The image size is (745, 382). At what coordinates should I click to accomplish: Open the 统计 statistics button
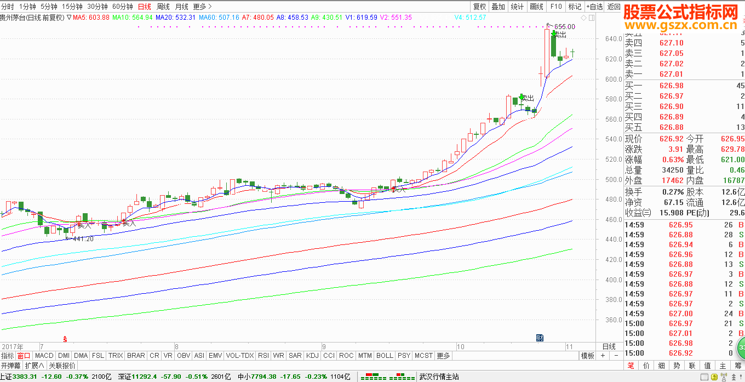(x=517, y=7)
